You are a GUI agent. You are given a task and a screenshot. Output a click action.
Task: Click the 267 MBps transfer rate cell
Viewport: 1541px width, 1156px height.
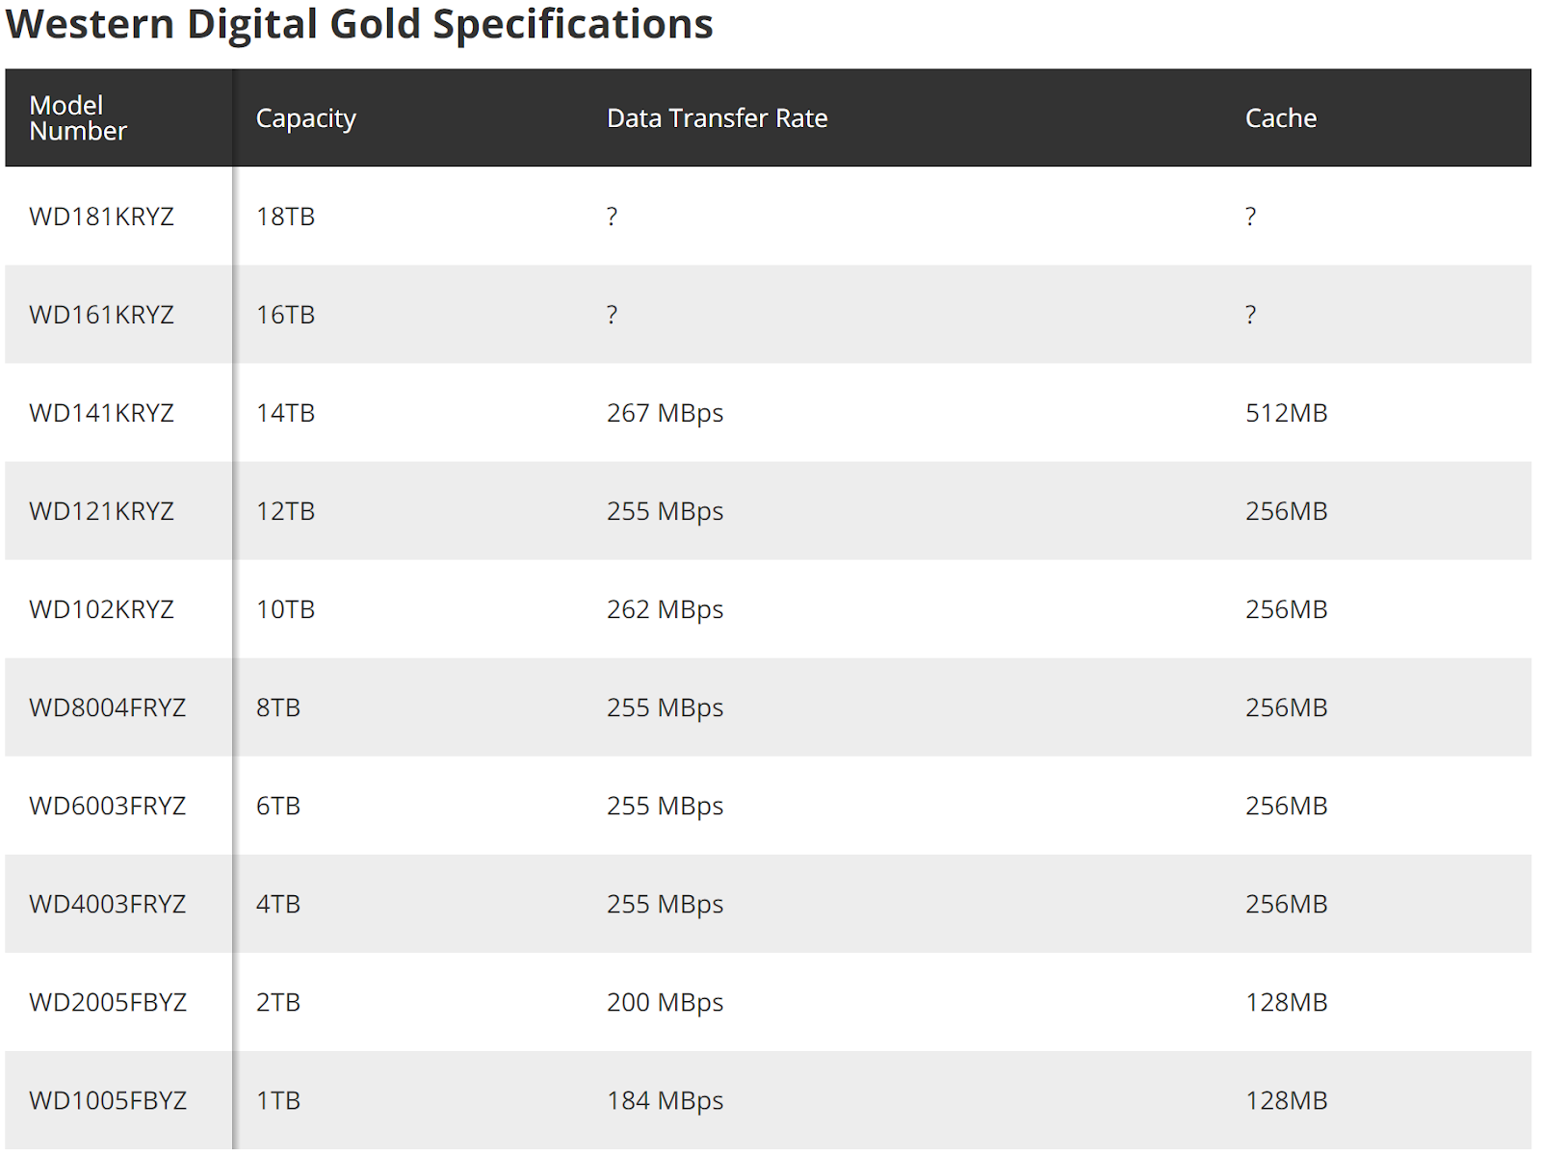click(665, 413)
